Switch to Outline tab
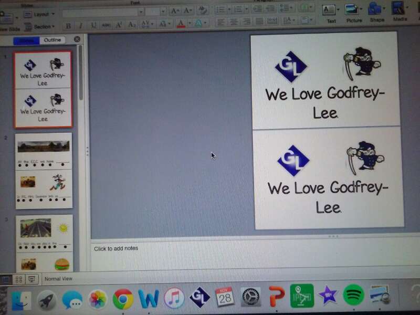Image resolution: width=420 pixels, height=315 pixels. pos(52,40)
